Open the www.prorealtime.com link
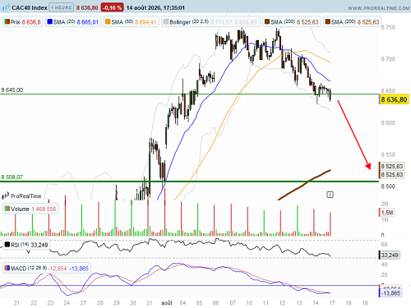 point(379,8)
